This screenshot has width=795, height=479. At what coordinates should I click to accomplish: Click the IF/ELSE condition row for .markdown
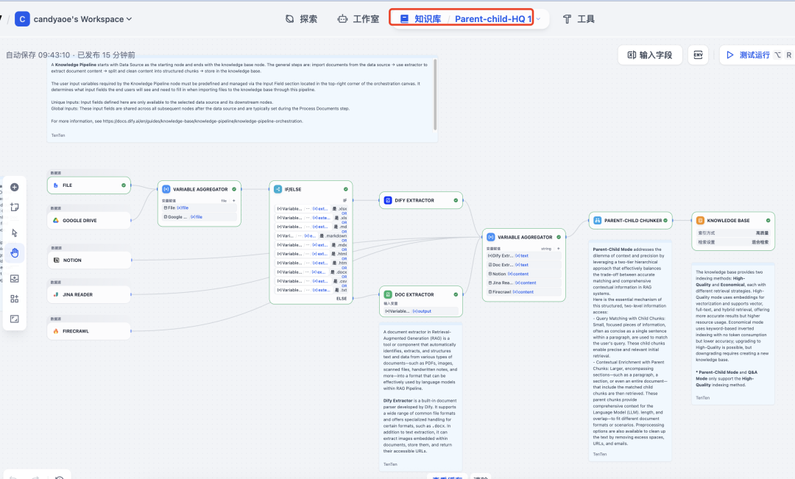pos(311,235)
